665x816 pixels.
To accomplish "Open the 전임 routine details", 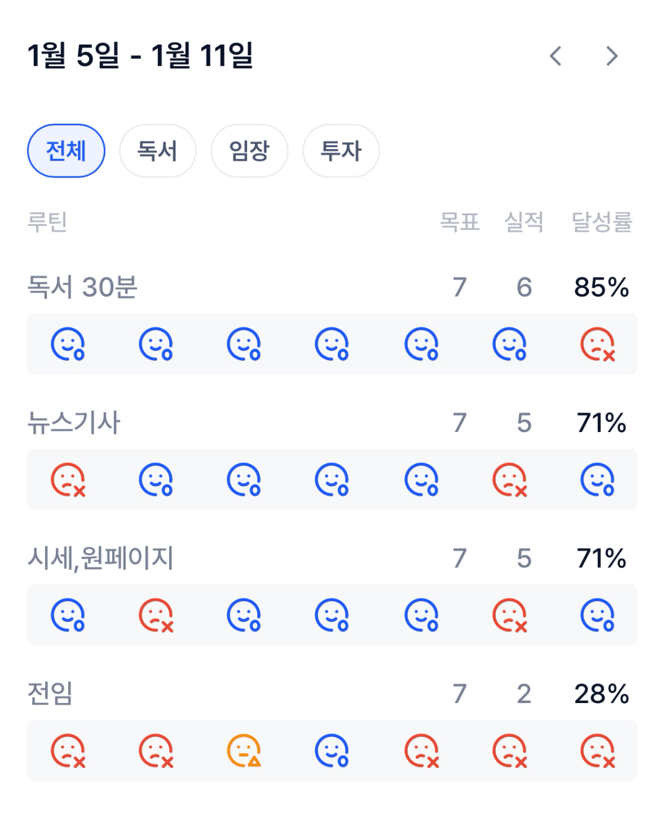I will [x=50, y=694].
